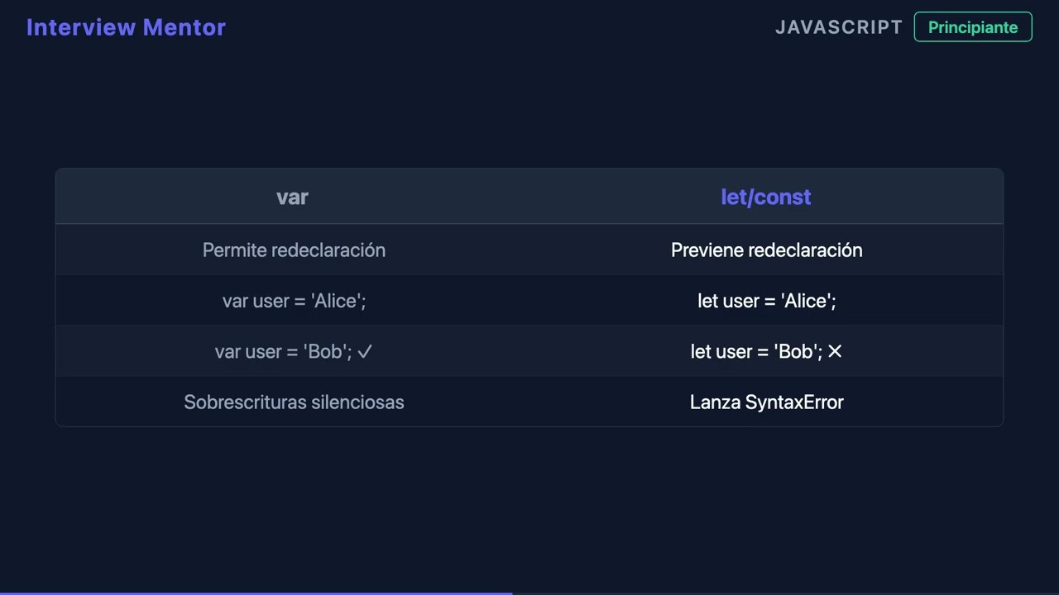Image resolution: width=1059 pixels, height=595 pixels.
Task: Click the "let user = 'Alice';" cell
Action: pyautogui.click(x=766, y=301)
